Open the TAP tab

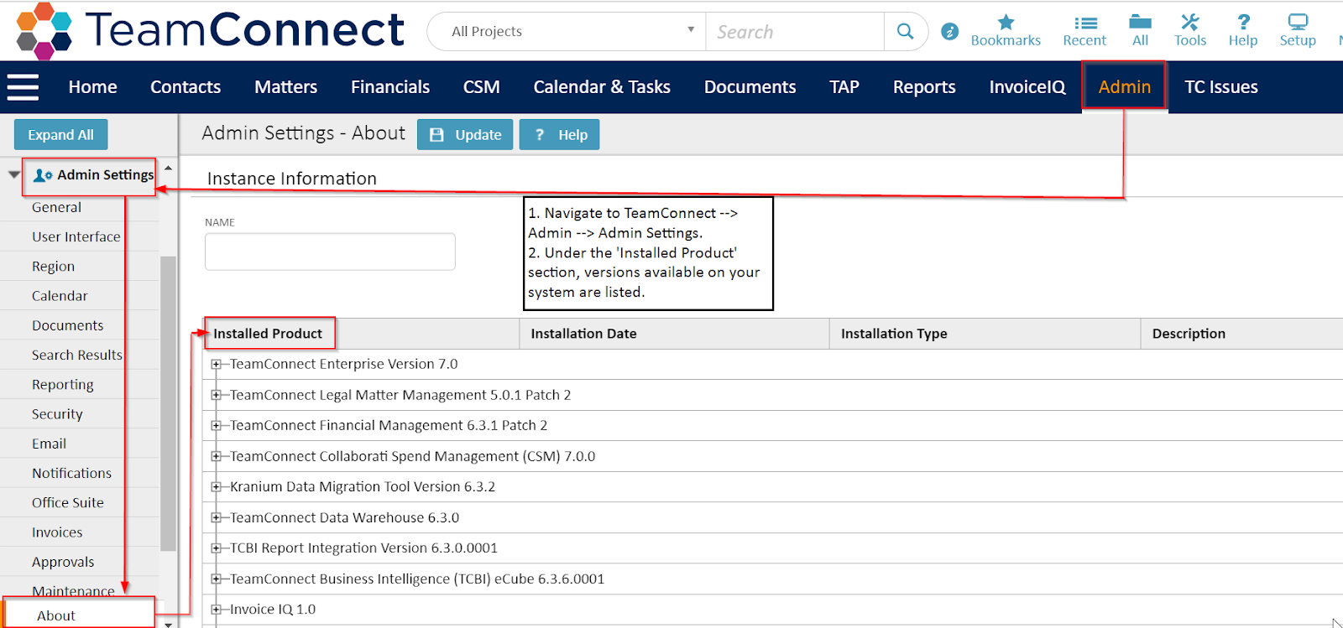844,87
